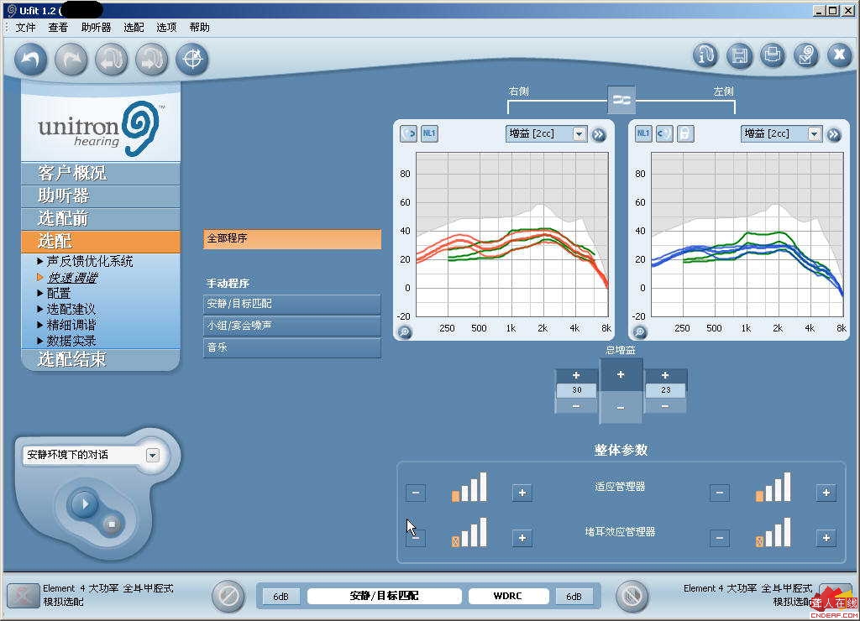
Task: Open 精细调谐 sub-item
Action: click(x=71, y=325)
